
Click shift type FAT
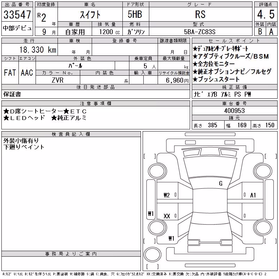click(x=10, y=73)
